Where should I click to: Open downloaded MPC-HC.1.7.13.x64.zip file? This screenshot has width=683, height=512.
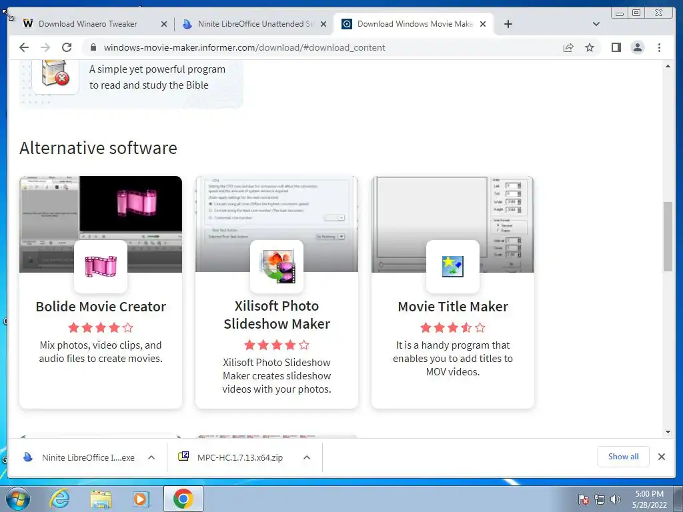[x=231, y=457]
